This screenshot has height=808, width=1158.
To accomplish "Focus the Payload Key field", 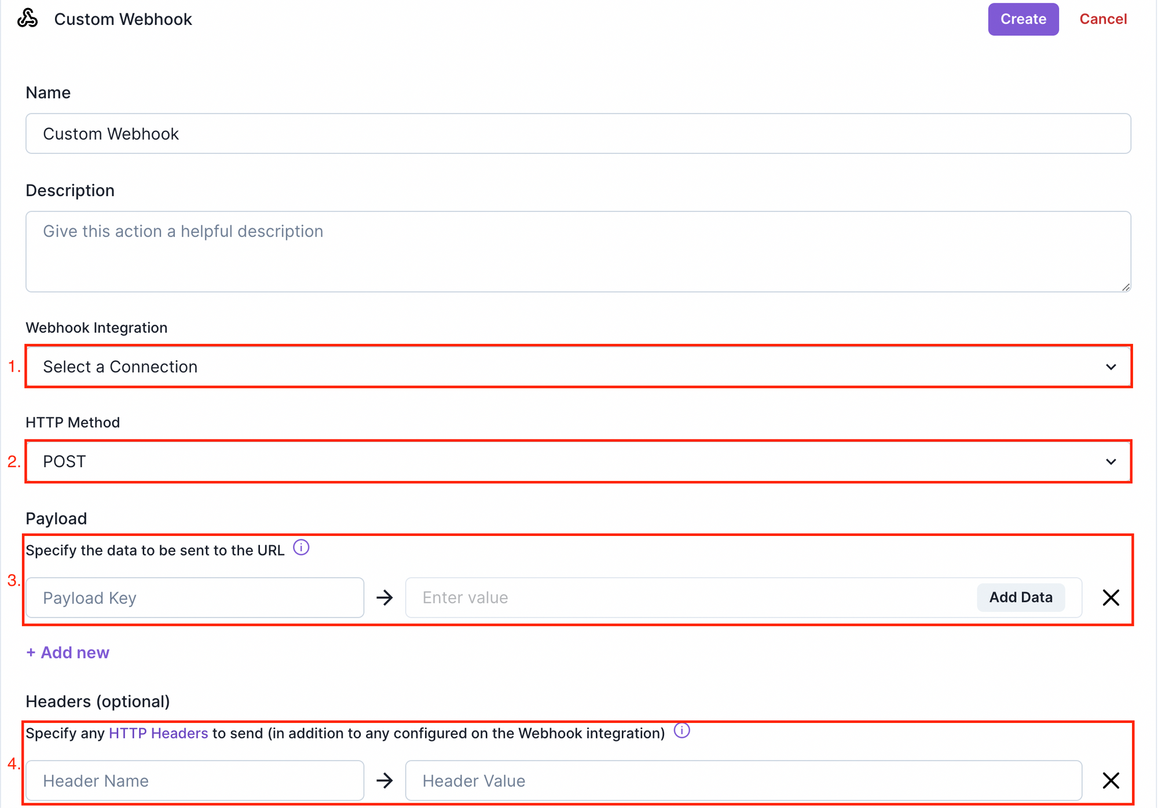I will pyautogui.click(x=195, y=597).
